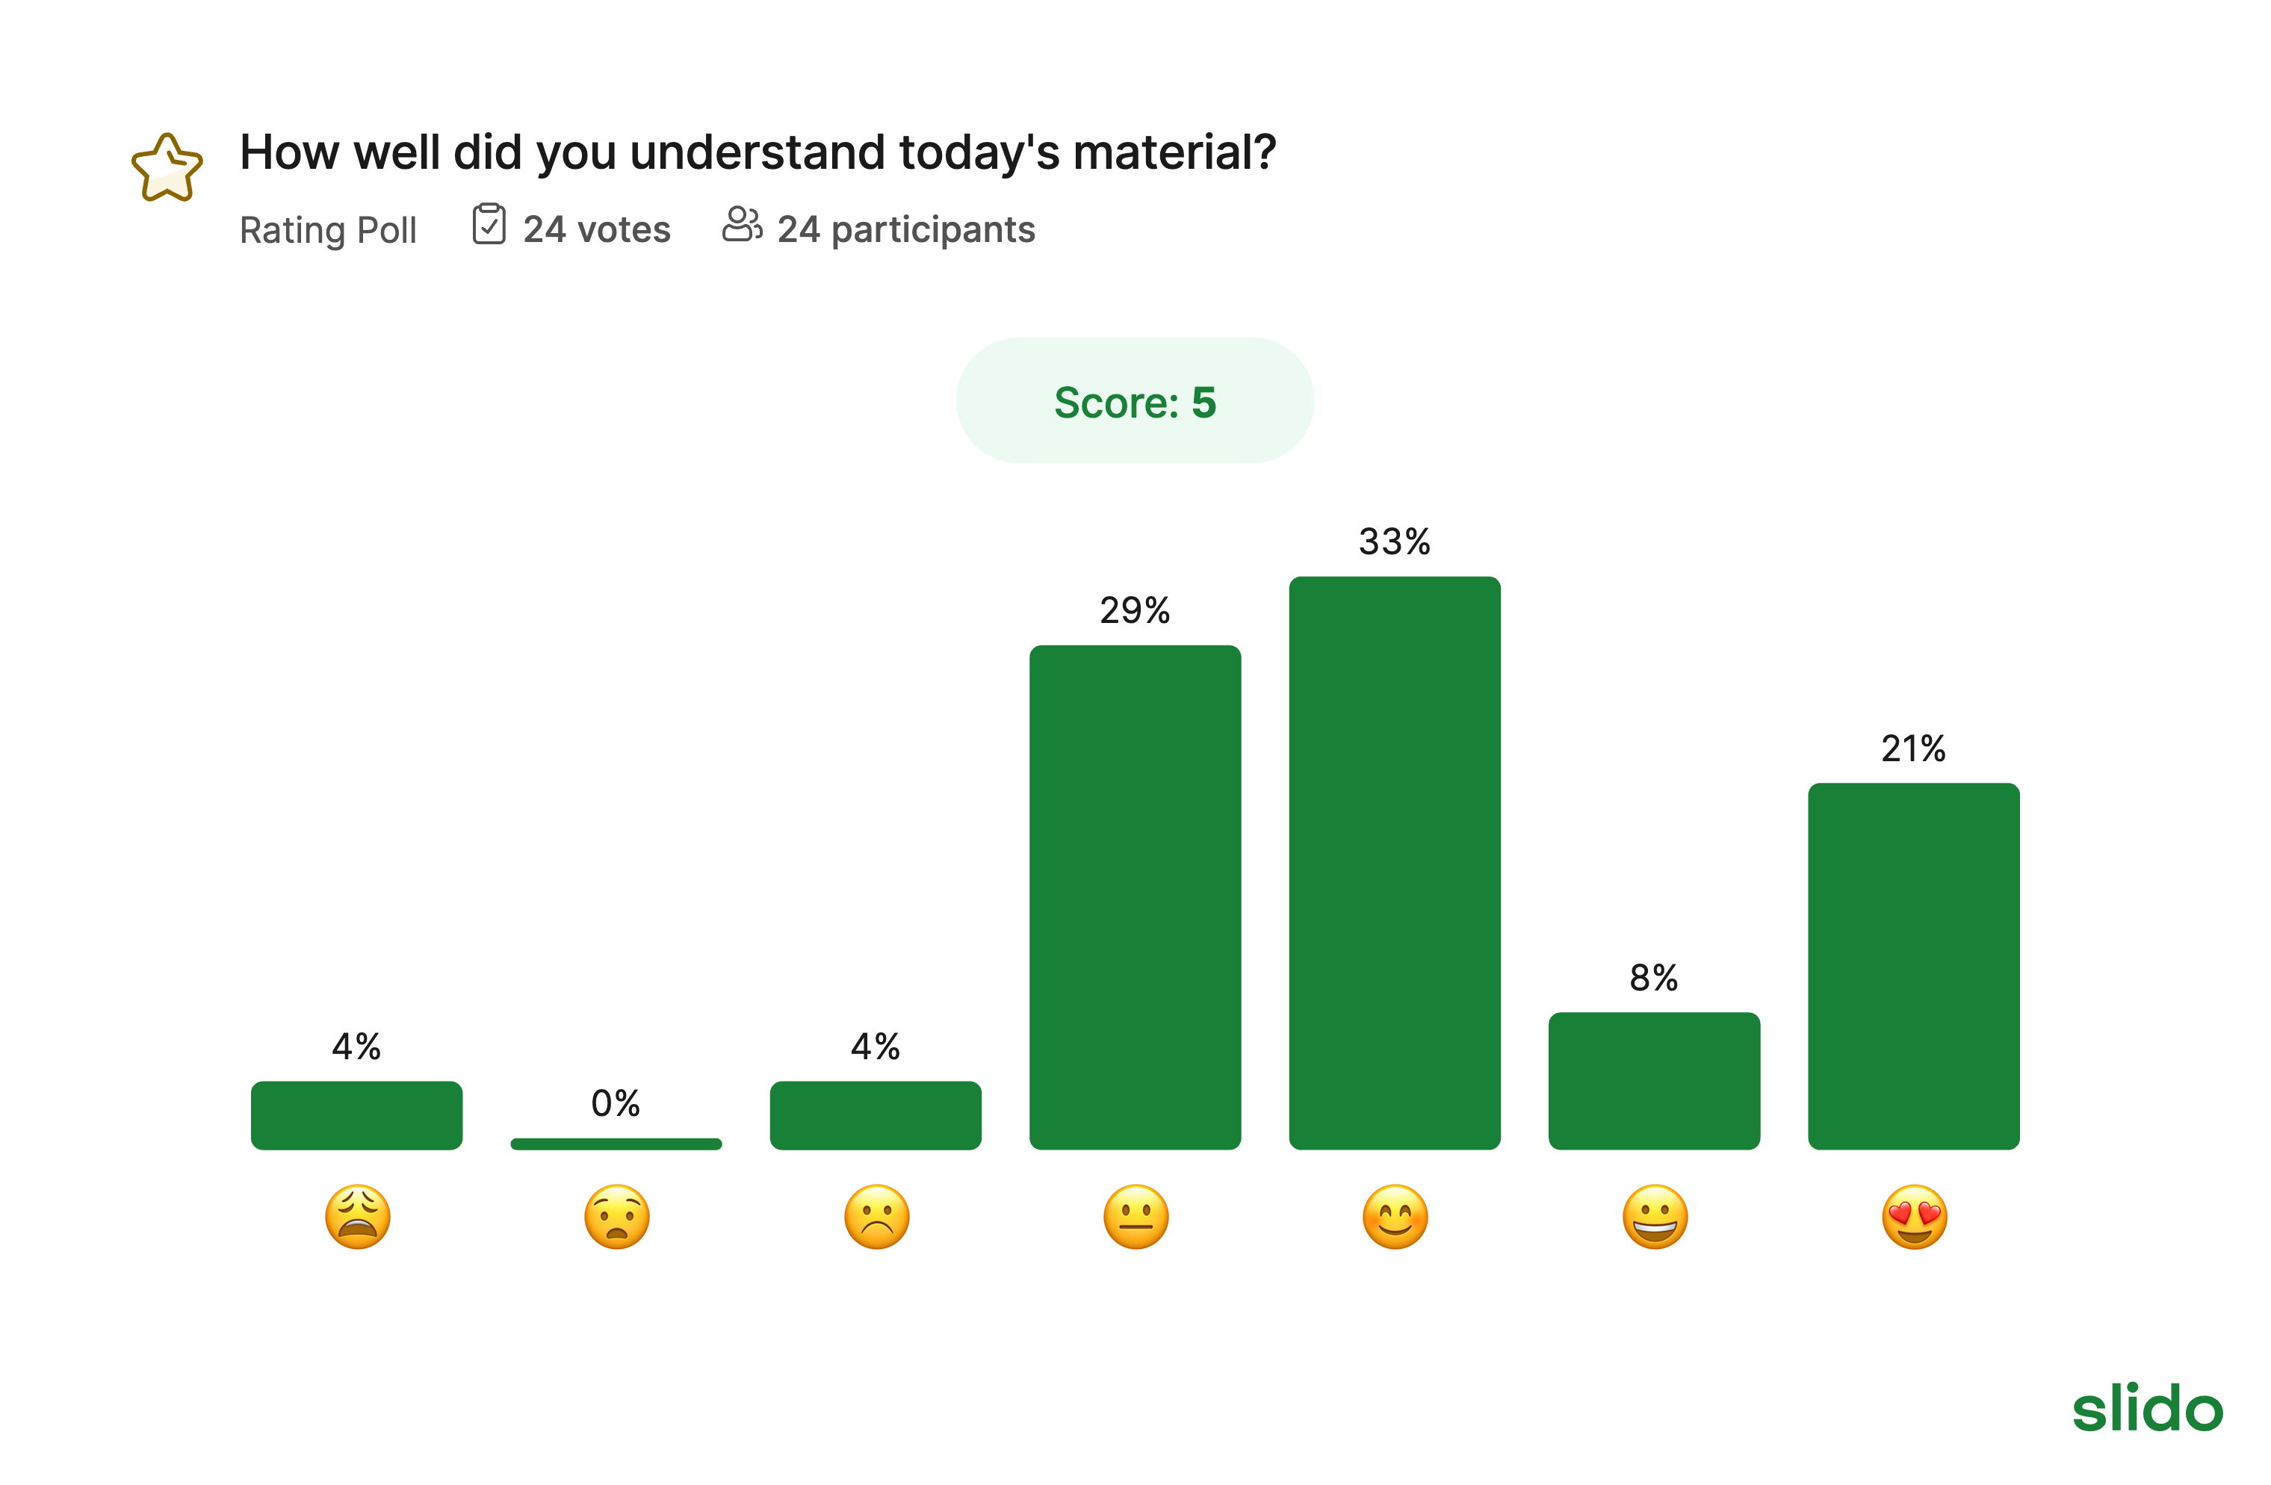Click the poll question title text
The image size is (2271, 1485).
pos(757,152)
